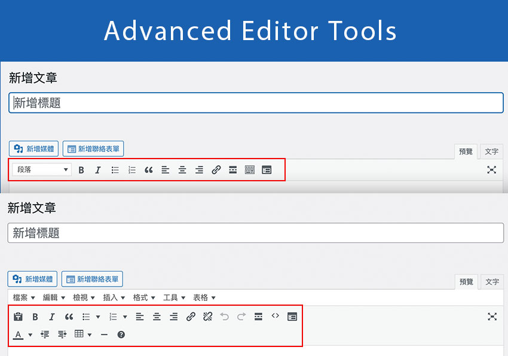Insert Read More tag in lower editor
The image size is (508, 356).
pos(258,317)
